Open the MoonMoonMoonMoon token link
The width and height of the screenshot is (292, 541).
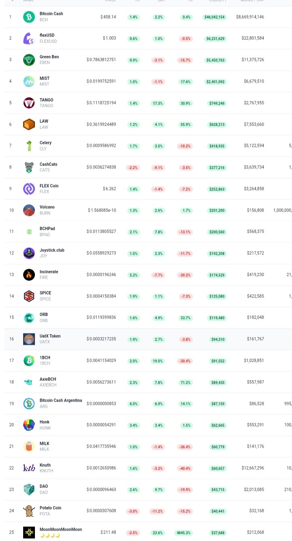[x=61, y=530]
